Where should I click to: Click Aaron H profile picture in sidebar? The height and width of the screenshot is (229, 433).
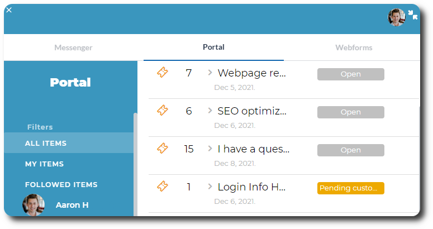pos(34,205)
